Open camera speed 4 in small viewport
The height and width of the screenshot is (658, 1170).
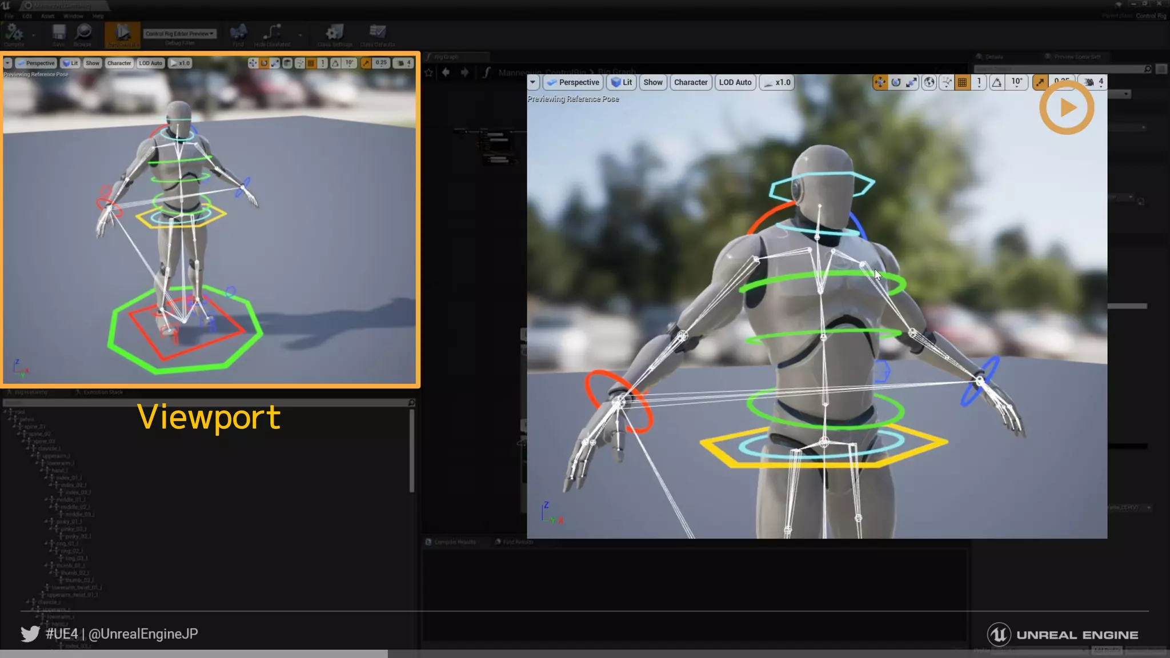(403, 63)
